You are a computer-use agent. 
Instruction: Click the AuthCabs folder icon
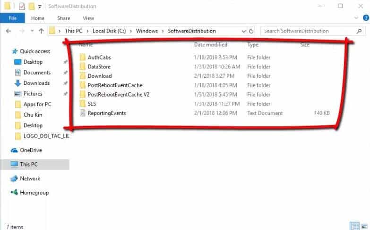(x=83, y=57)
